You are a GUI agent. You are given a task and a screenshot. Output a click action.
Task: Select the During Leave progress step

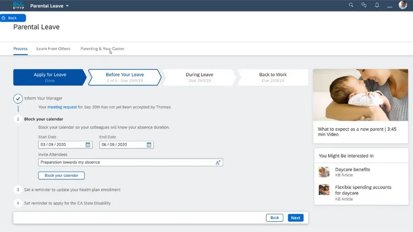click(x=199, y=77)
